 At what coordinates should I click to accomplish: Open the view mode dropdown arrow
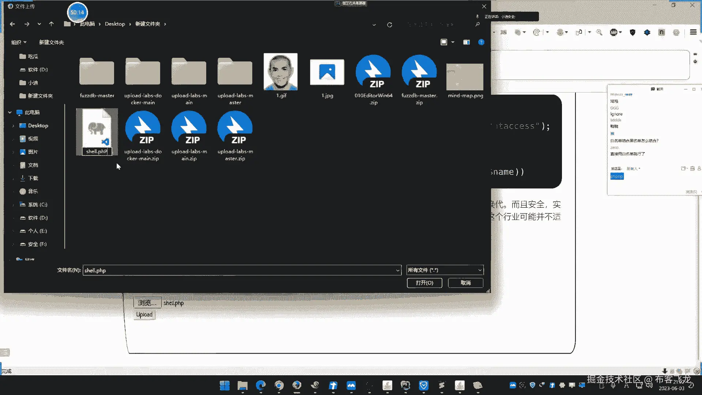coord(453,42)
